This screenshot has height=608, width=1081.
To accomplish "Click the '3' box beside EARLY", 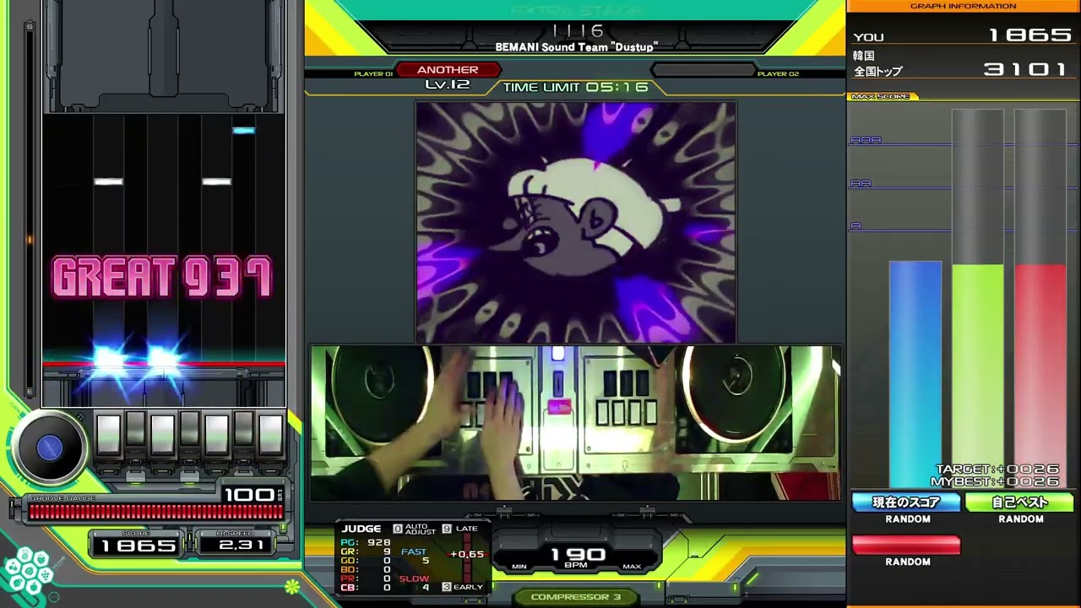I will click(x=447, y=587).
